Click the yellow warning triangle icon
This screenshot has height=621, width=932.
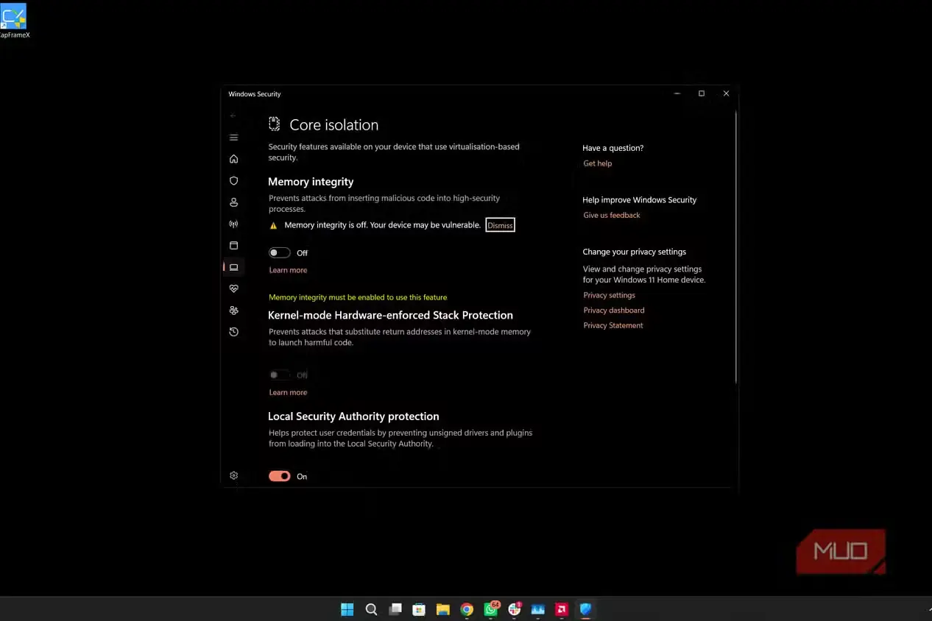click(273, 225)
